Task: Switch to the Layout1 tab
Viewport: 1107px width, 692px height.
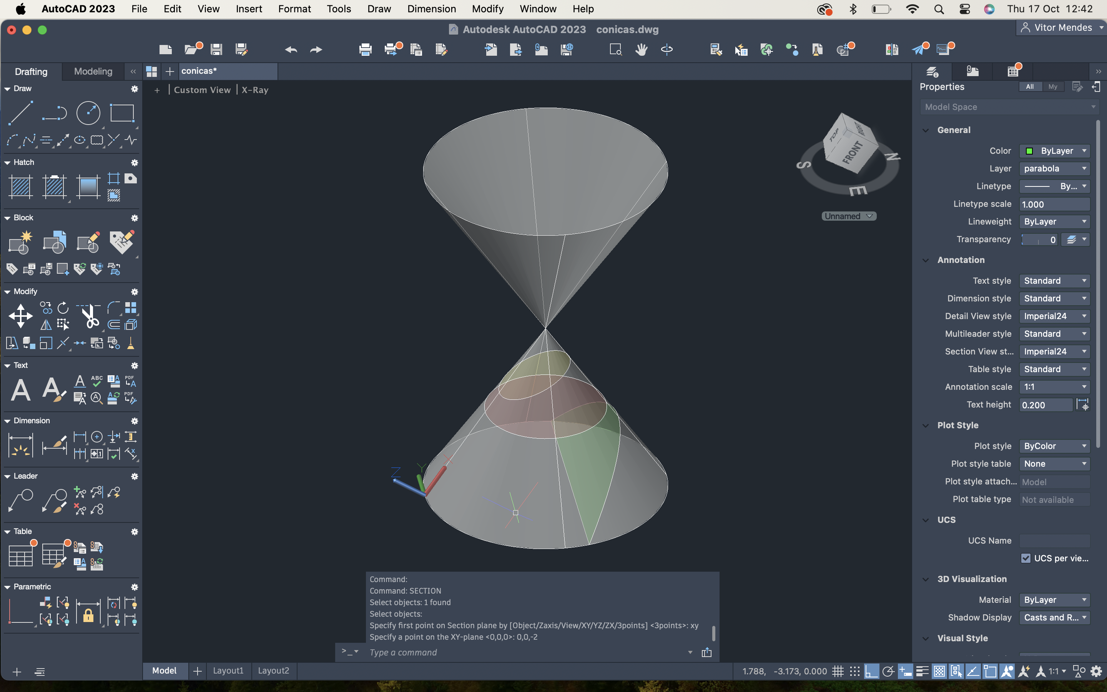Action: pyautogui.click(x=228, y=670)
